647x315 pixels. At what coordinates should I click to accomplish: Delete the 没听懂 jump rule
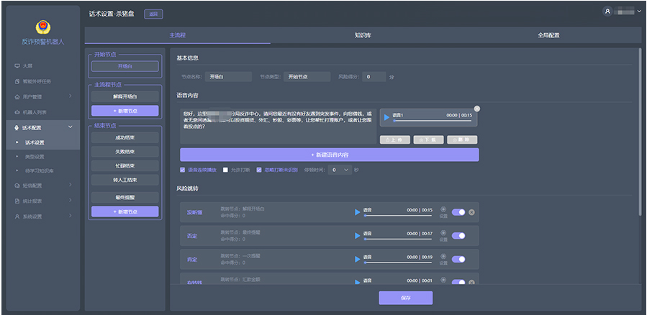tap(471, 211)
